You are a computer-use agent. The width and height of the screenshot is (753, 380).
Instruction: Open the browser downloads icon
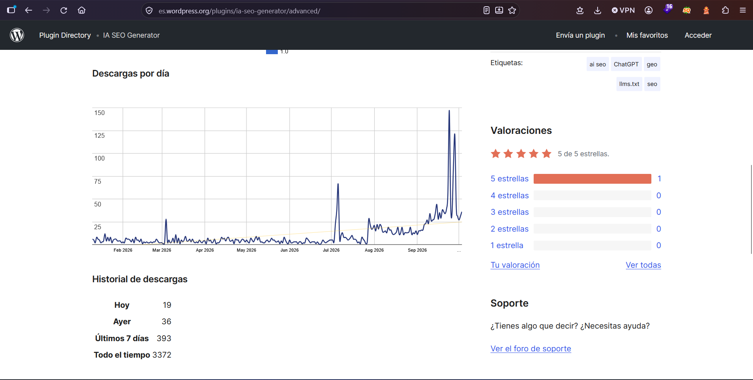598,10
